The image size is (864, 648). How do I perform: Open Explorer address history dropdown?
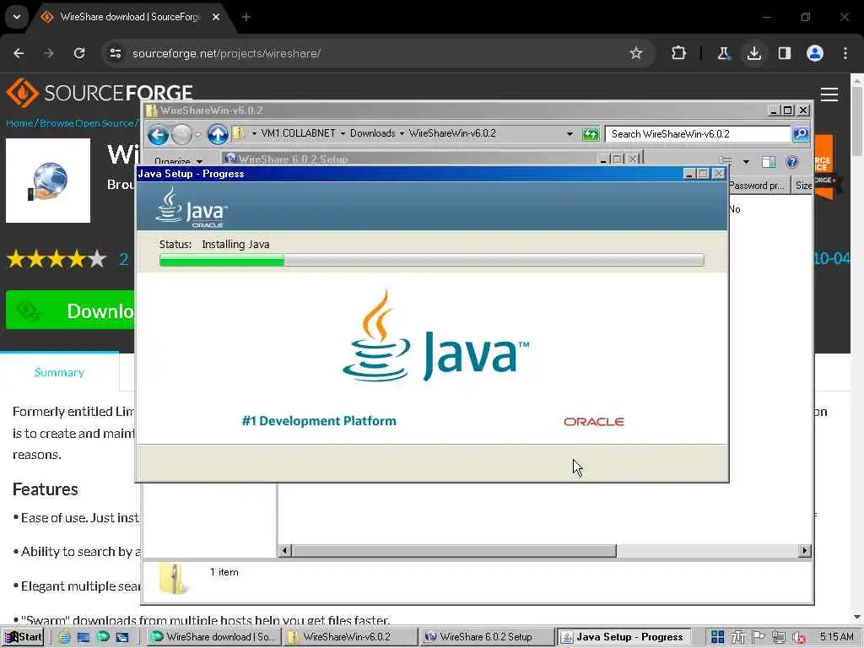pyautogui.click(x=570, y=134)
